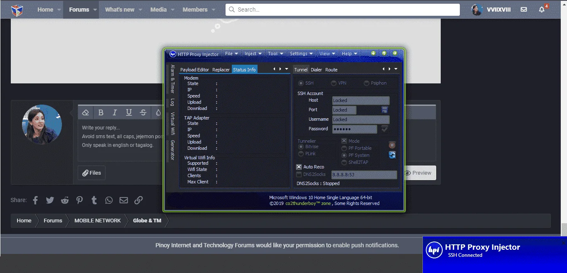Open the Log side tab
Image resolution: width=567 pixels, height=273 pixels.
[x=172, y=102]
